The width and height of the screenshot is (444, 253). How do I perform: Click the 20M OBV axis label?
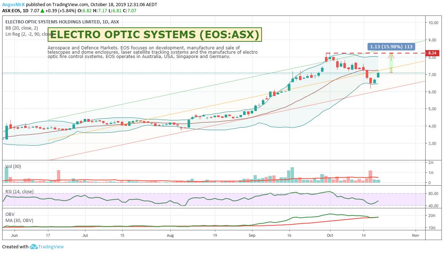[x=432, y=216]
